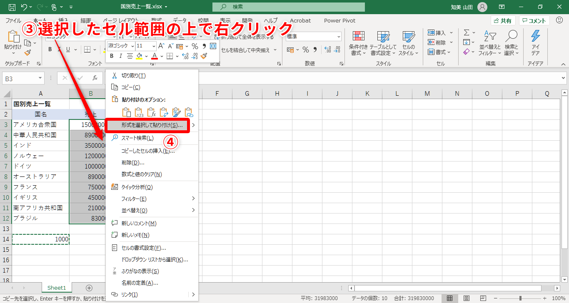Expand the Name Box dropdown arrow
The width and height of the screenshot is (569, 303).
pos(40,78)
